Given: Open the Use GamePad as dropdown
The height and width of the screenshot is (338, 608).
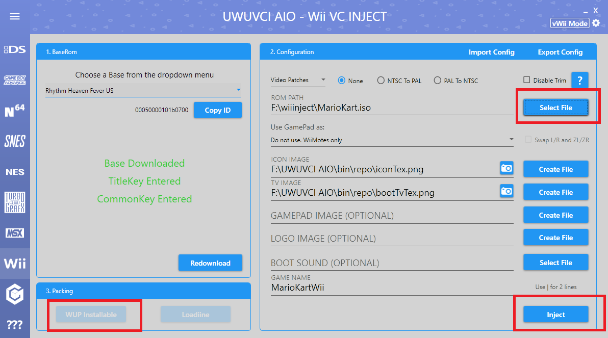Looking at the screenshot, I should pos(392,140).
